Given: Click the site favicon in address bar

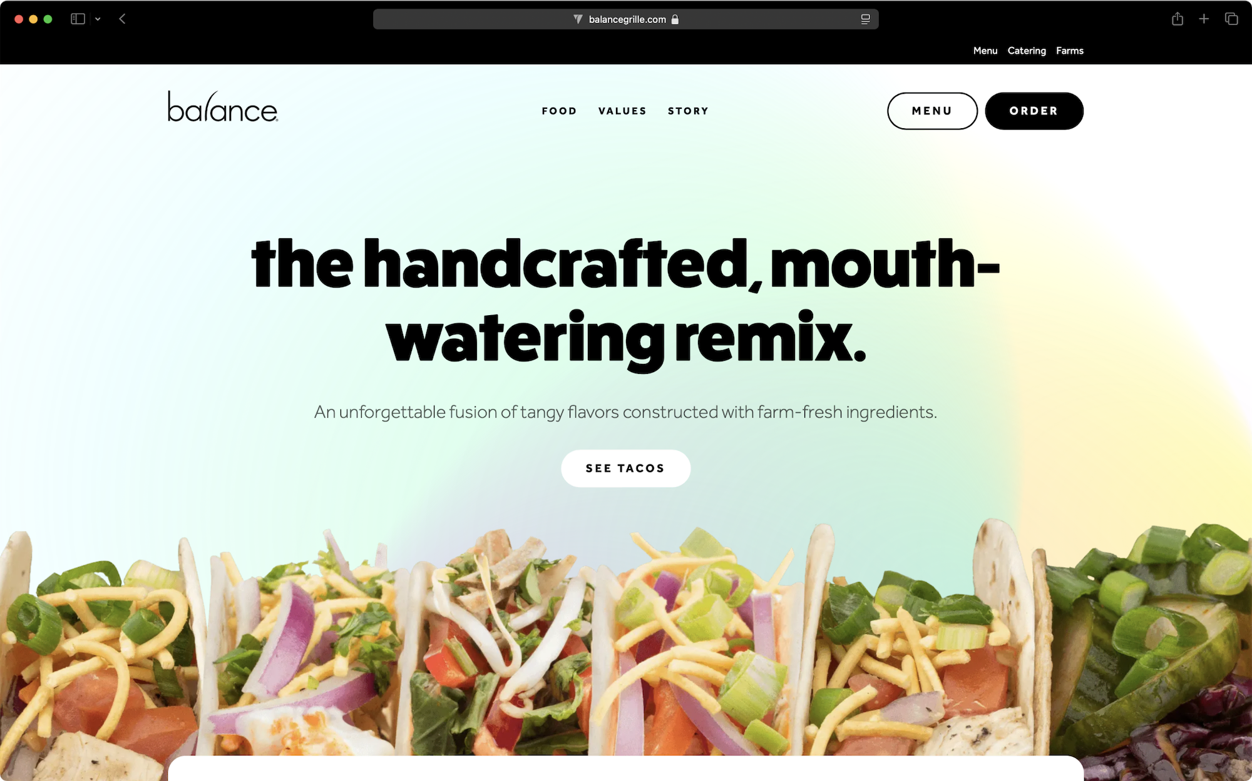Looking at the screenshot, I should click(x=578, y=19).
